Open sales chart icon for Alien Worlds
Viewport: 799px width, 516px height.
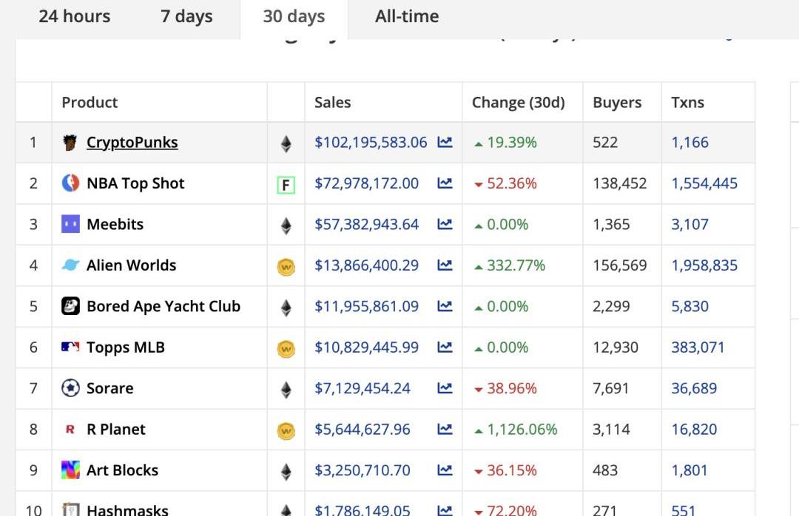click(445, 265)
